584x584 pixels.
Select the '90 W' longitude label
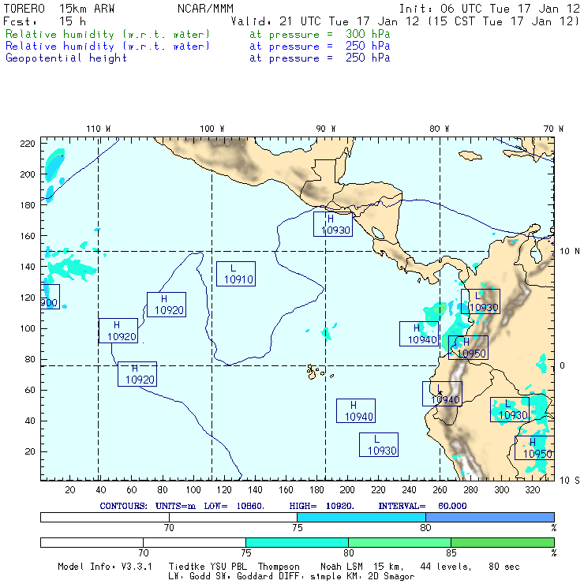click(x=325, y=129)
